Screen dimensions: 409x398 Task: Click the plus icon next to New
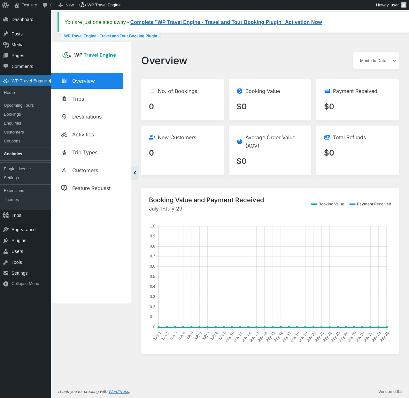[60, 5]
